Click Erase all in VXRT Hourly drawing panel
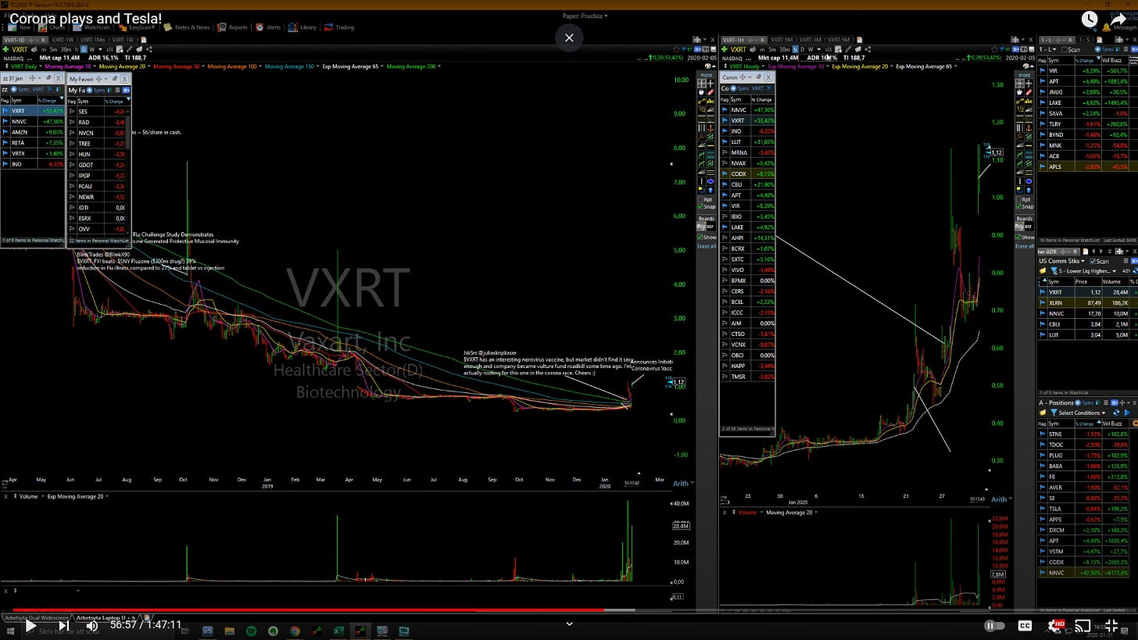The image size is (1138, 640). 1025,246
